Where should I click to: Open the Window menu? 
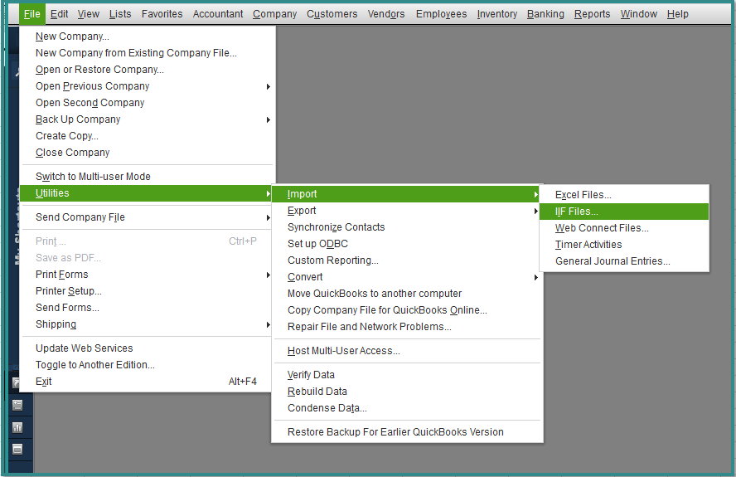638,14
